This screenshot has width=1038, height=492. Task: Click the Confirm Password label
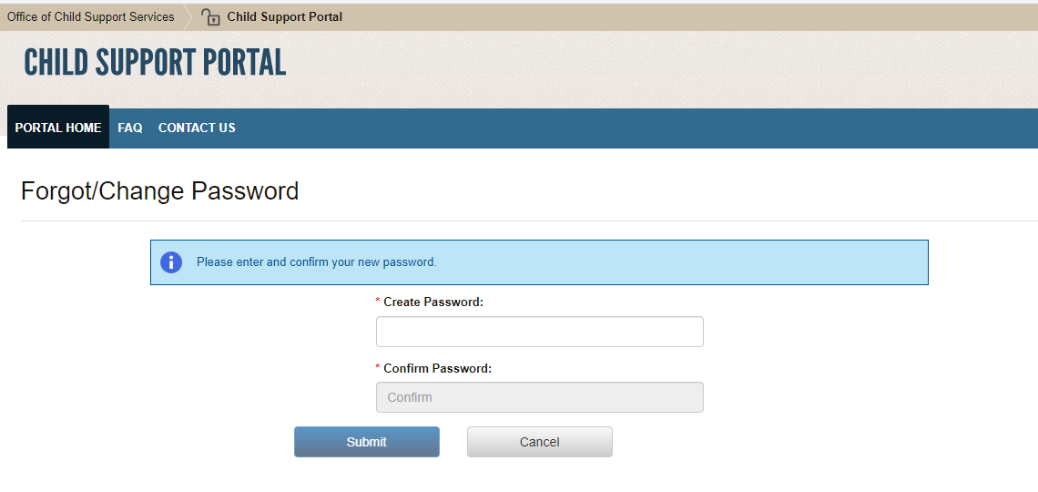(437, 369)
